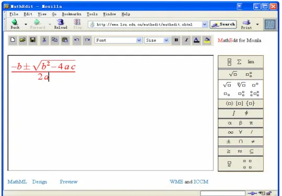
Task: Insert intersection symbol
Action: 241,142
